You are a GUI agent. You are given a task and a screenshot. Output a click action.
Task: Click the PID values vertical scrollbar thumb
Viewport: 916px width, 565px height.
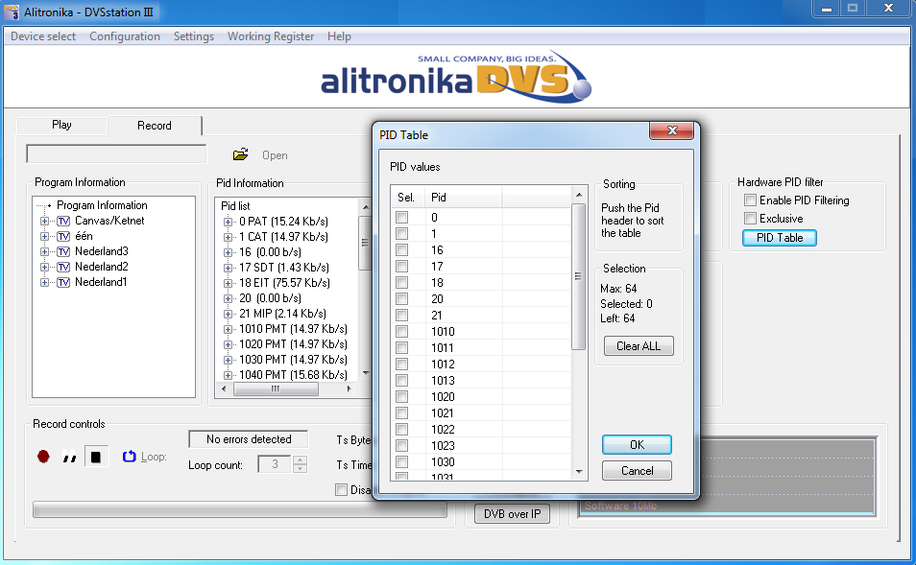point(579,276)
